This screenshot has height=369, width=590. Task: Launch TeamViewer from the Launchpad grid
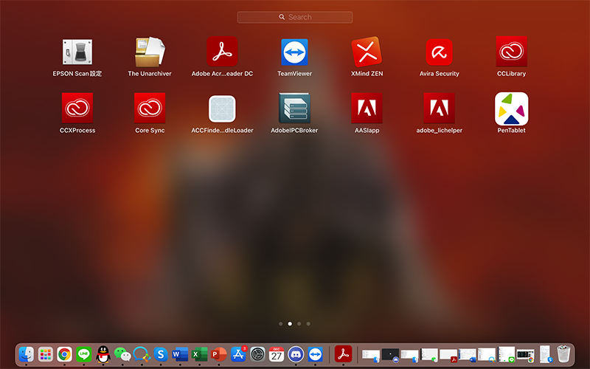pos(294,52)
